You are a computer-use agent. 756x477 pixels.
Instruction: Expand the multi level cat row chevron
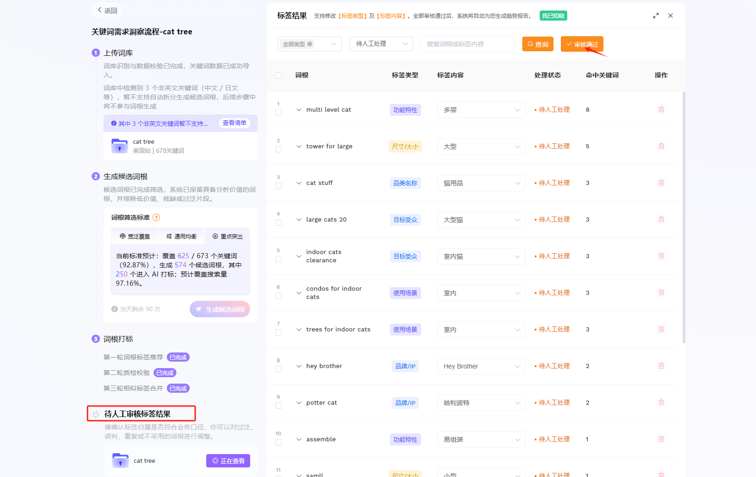click(x=299, y=110)
